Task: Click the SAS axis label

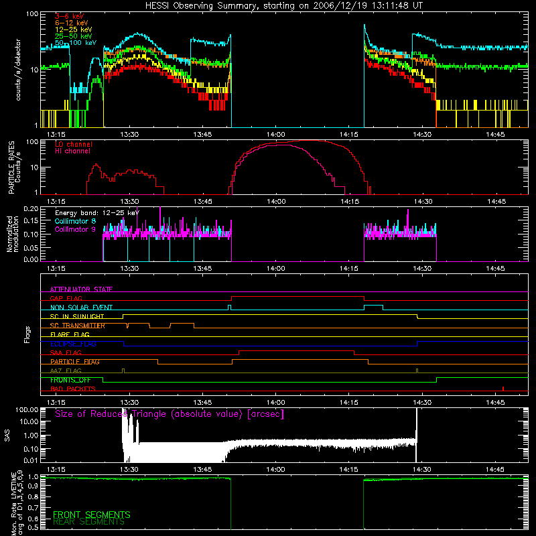Action: click(x=7, y=435)
